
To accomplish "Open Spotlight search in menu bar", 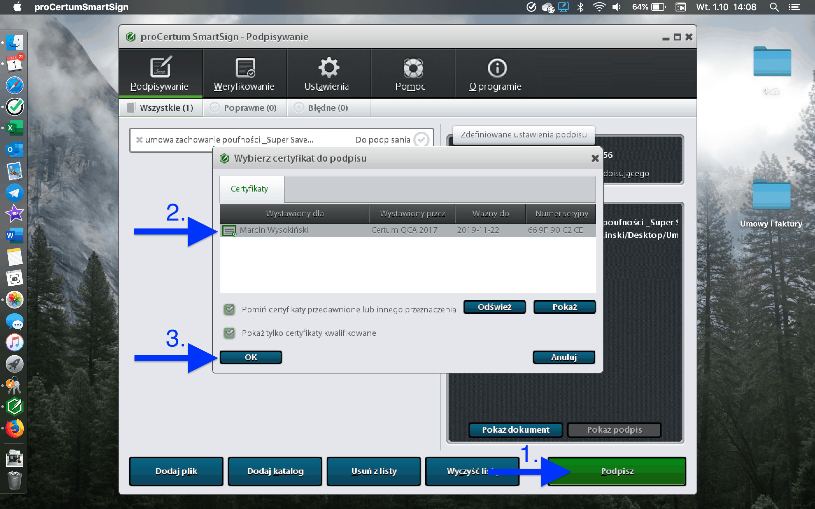I will point(774,7).
